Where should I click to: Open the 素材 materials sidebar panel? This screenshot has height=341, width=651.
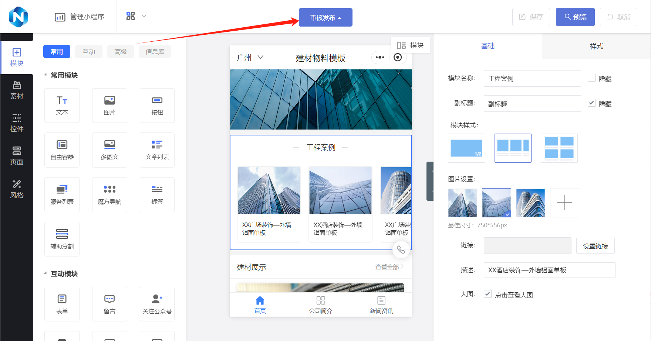tap(17, 90)
